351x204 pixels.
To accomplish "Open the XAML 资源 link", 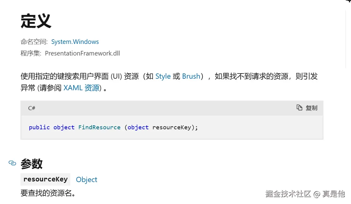I will [81, 88].
